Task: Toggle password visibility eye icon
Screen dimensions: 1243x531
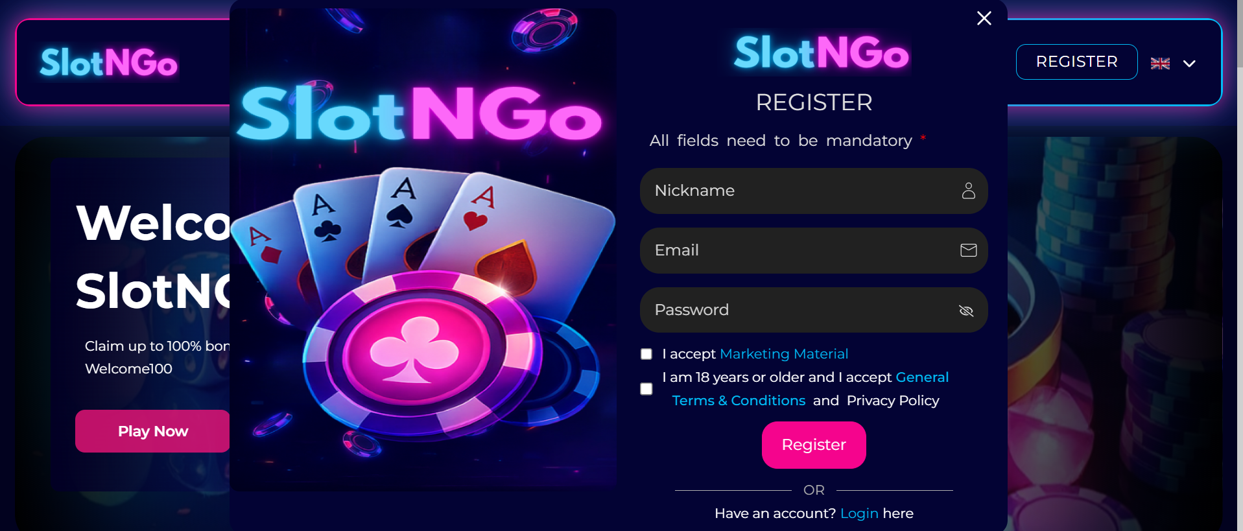Action: [966, 311]
